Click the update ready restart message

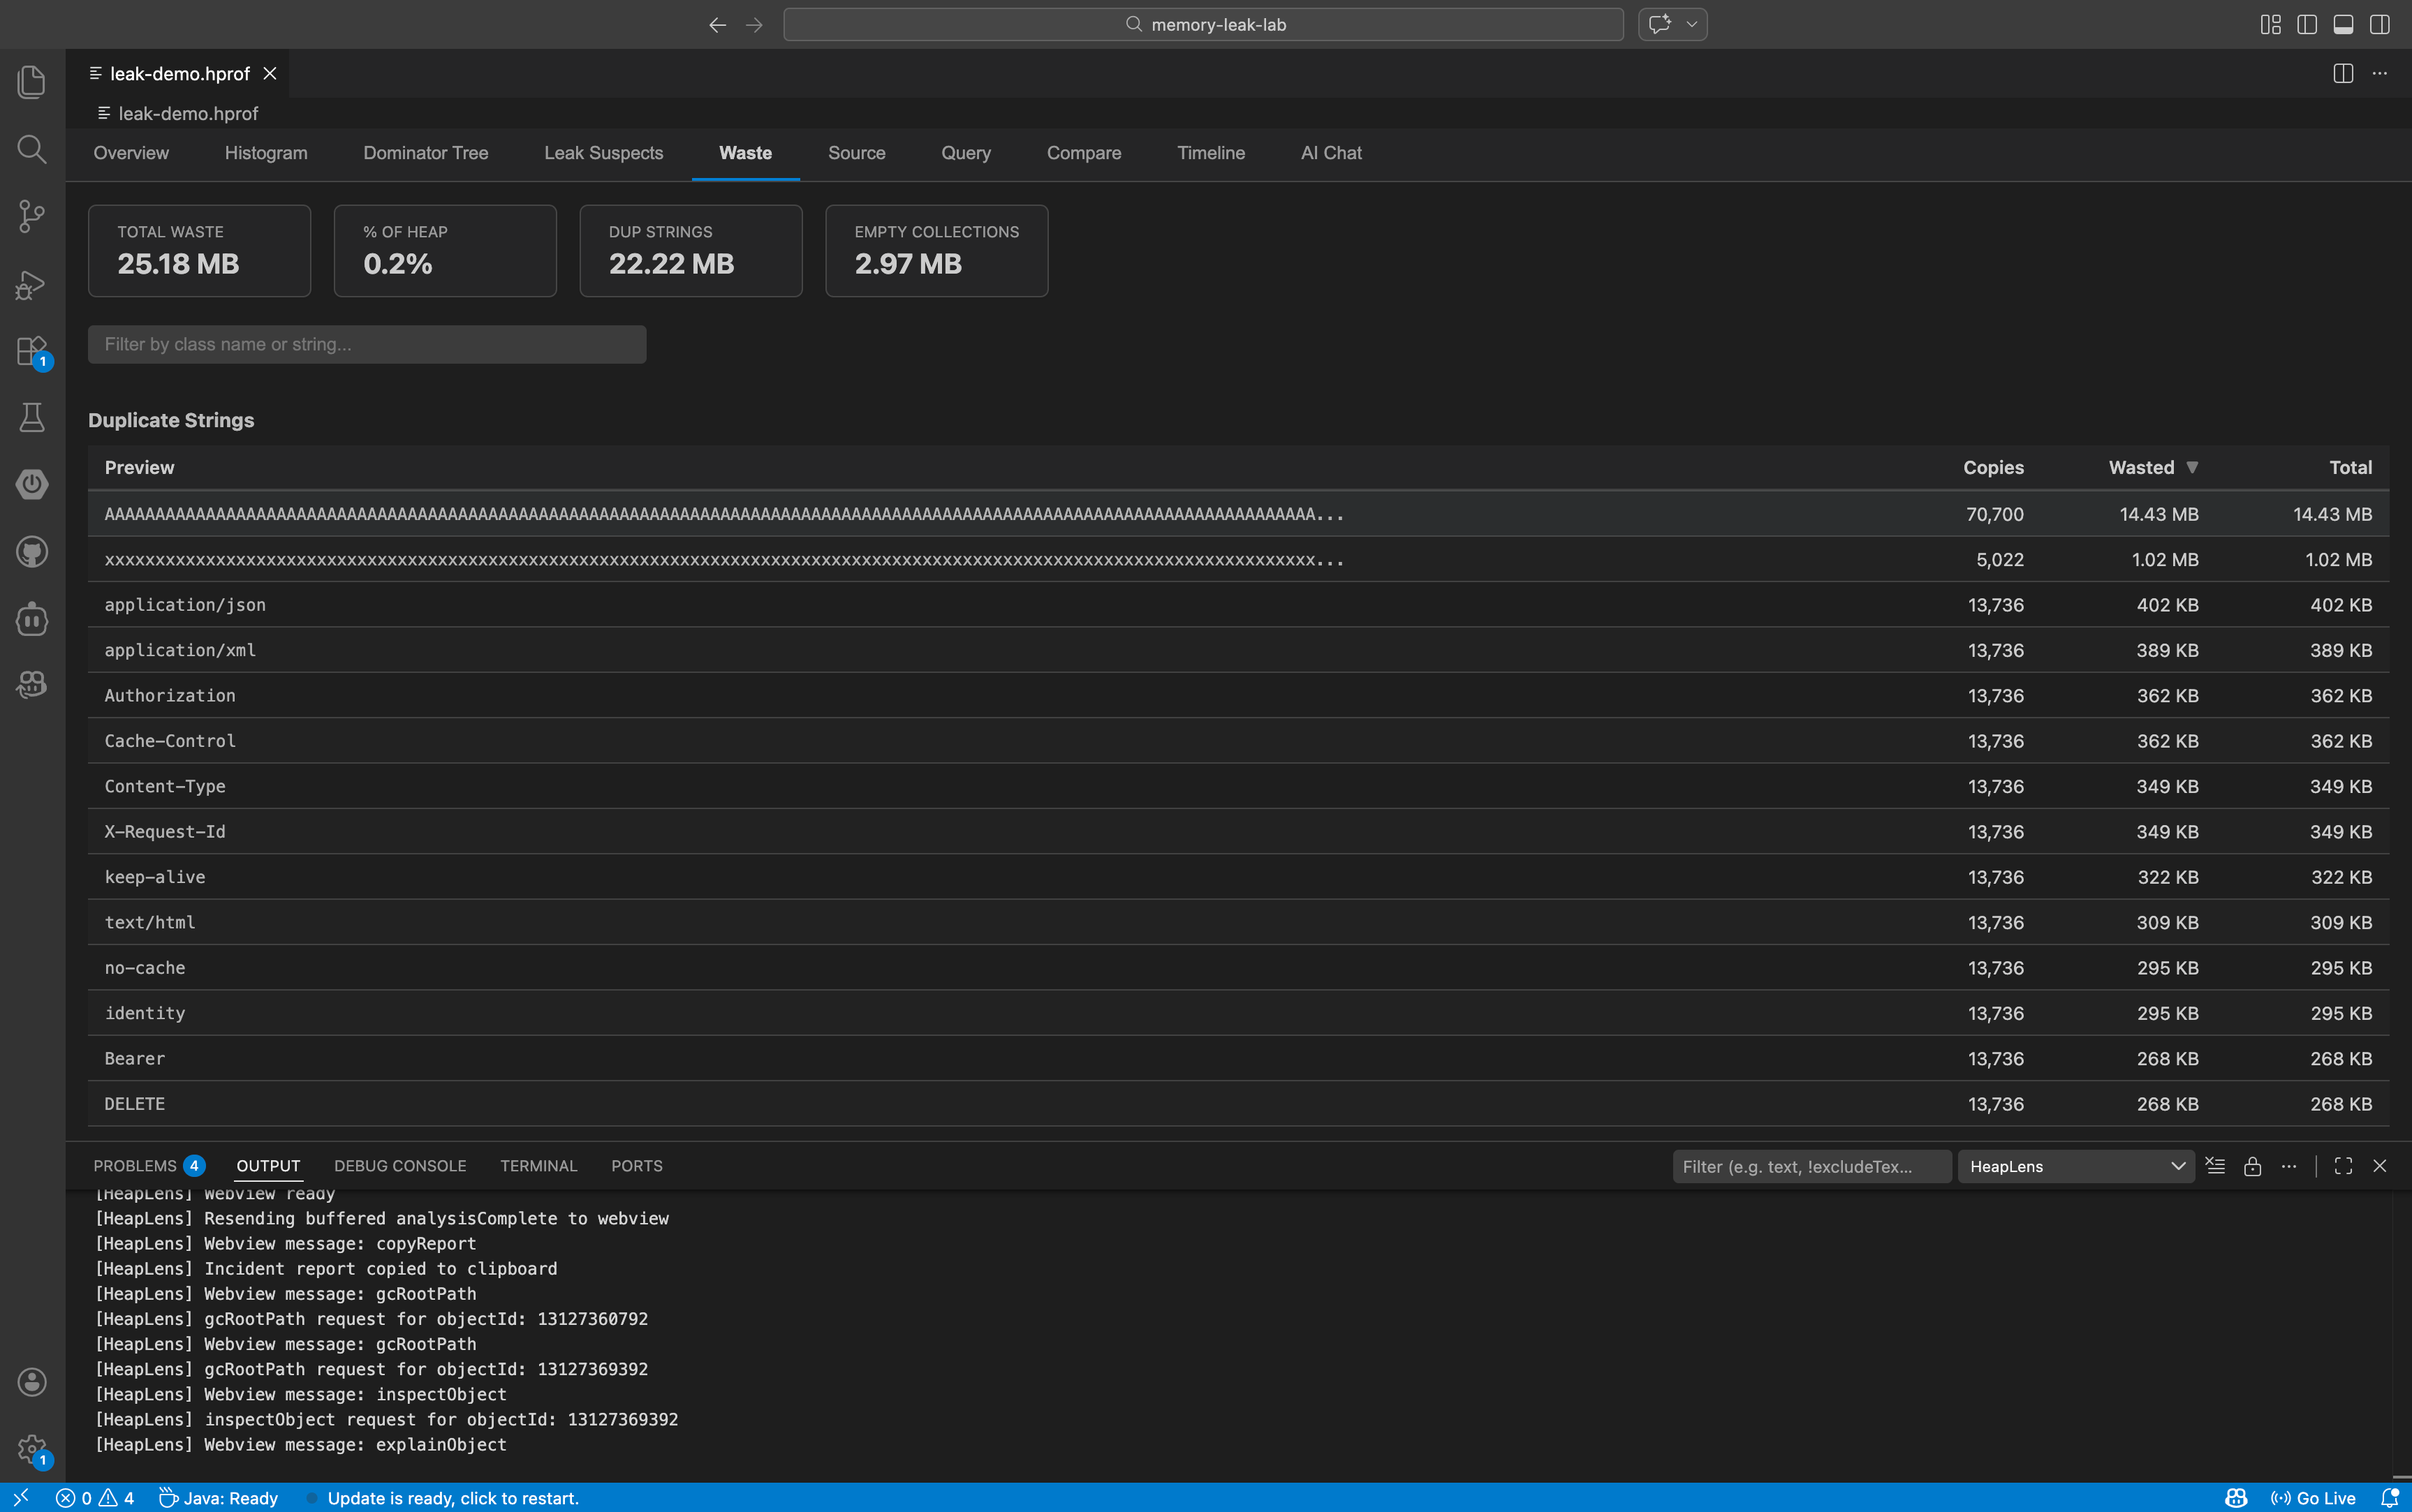pos(453,1498)
